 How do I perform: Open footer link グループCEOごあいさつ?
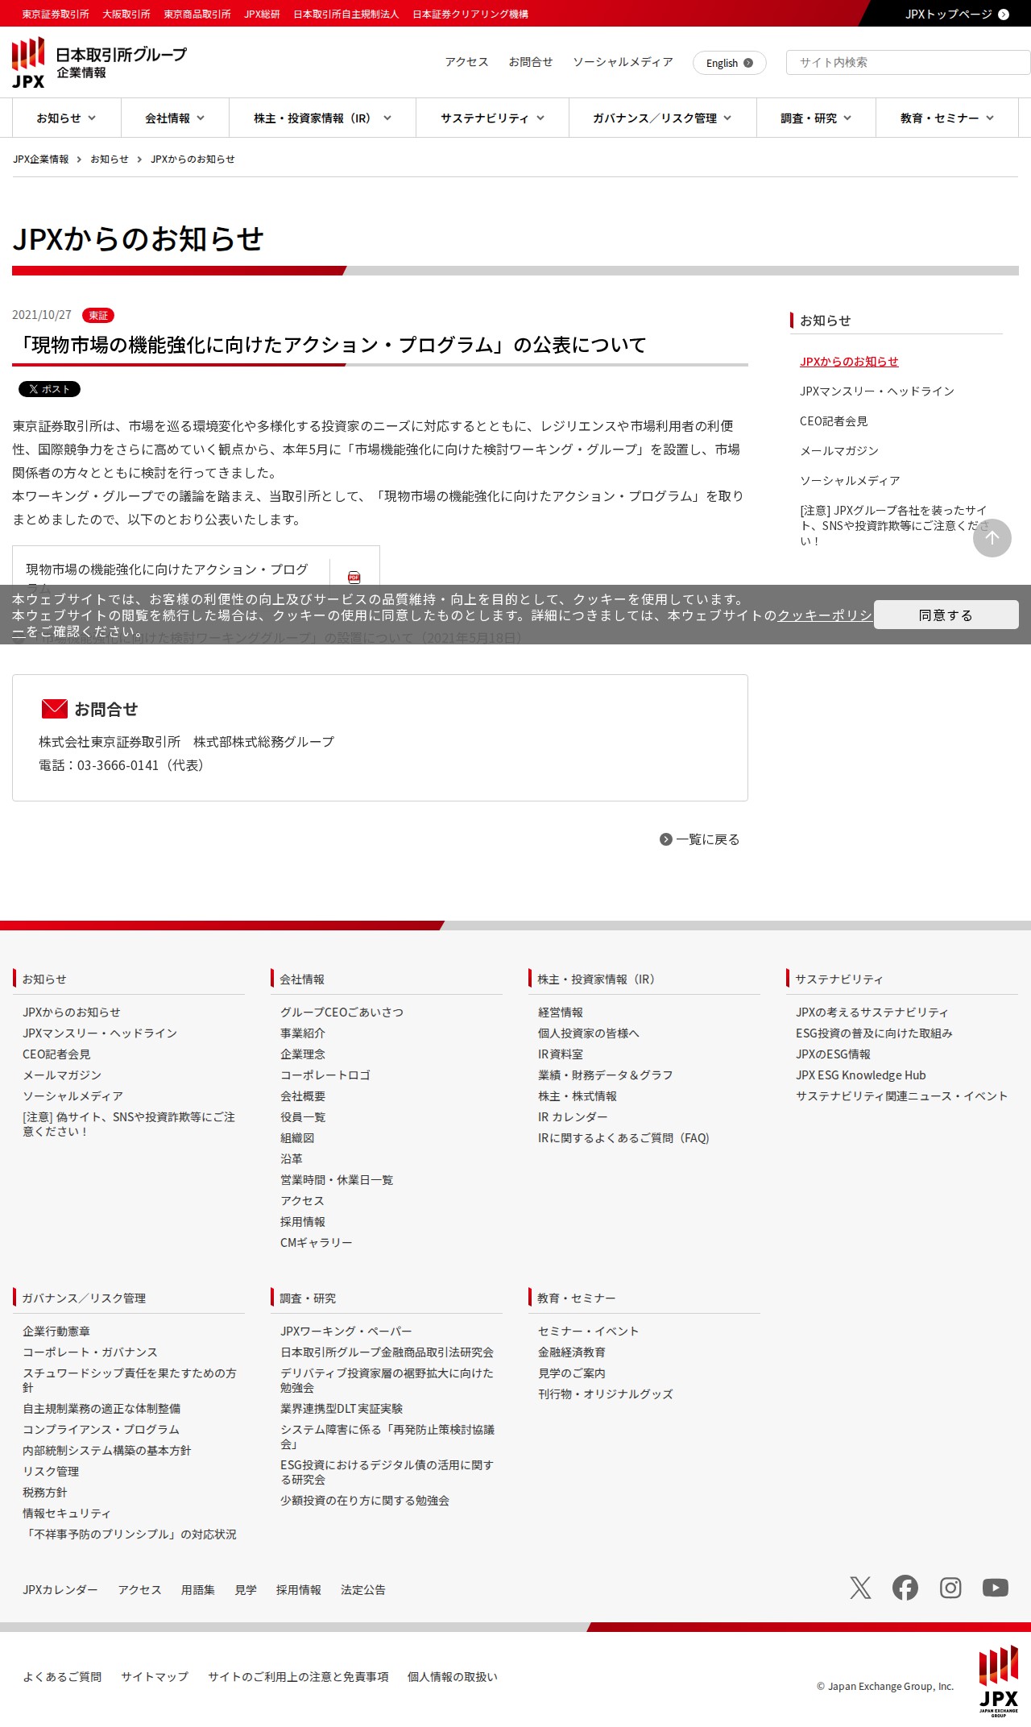[342, 1013]
